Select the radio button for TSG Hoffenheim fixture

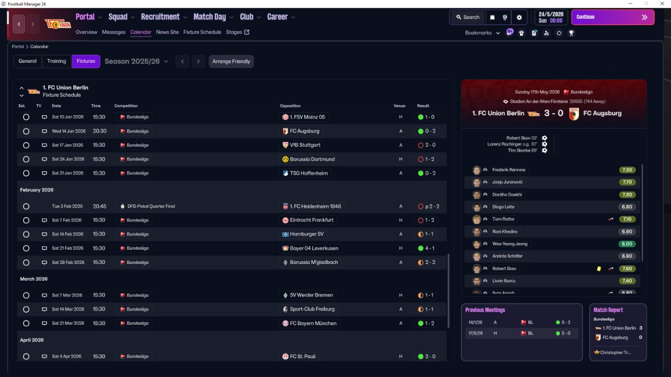(26, 173)
